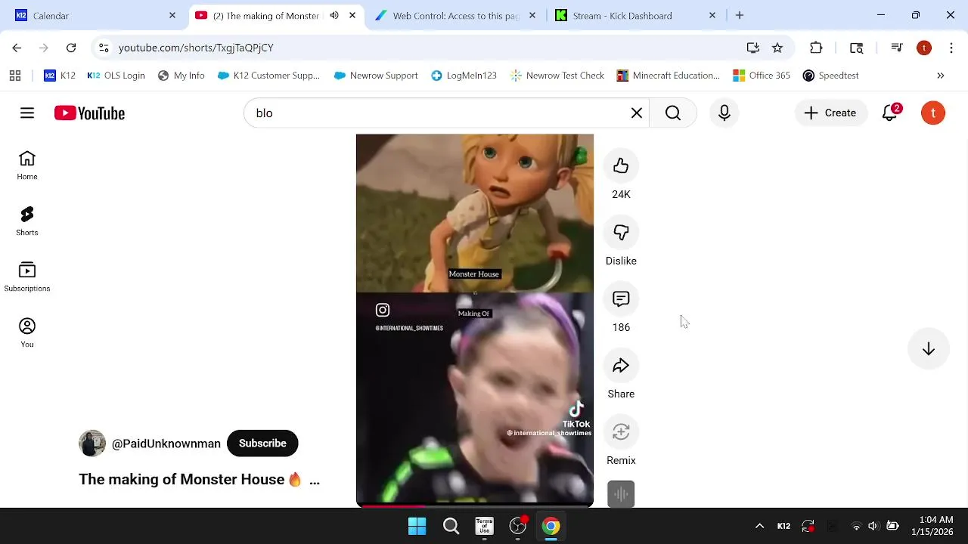Open the K12 bookmark

(60, 76)
